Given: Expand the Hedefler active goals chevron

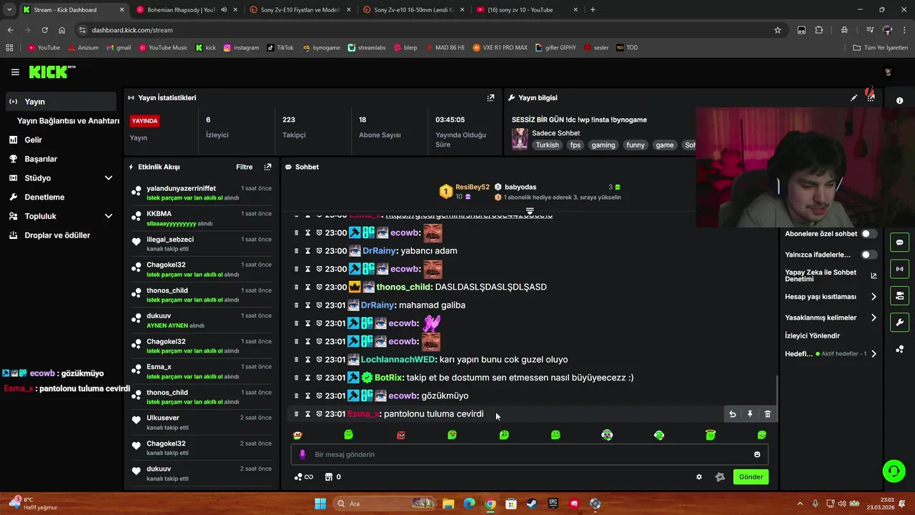Looking at the screenshot, I should click(874, 354).
